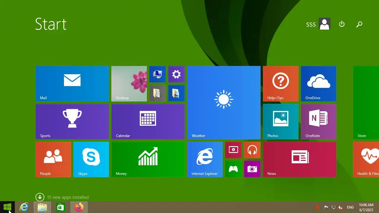This screenshot has width=379, height=213.
Task: Click the muted volume tray icon
Action: click(x=341, y=207)
